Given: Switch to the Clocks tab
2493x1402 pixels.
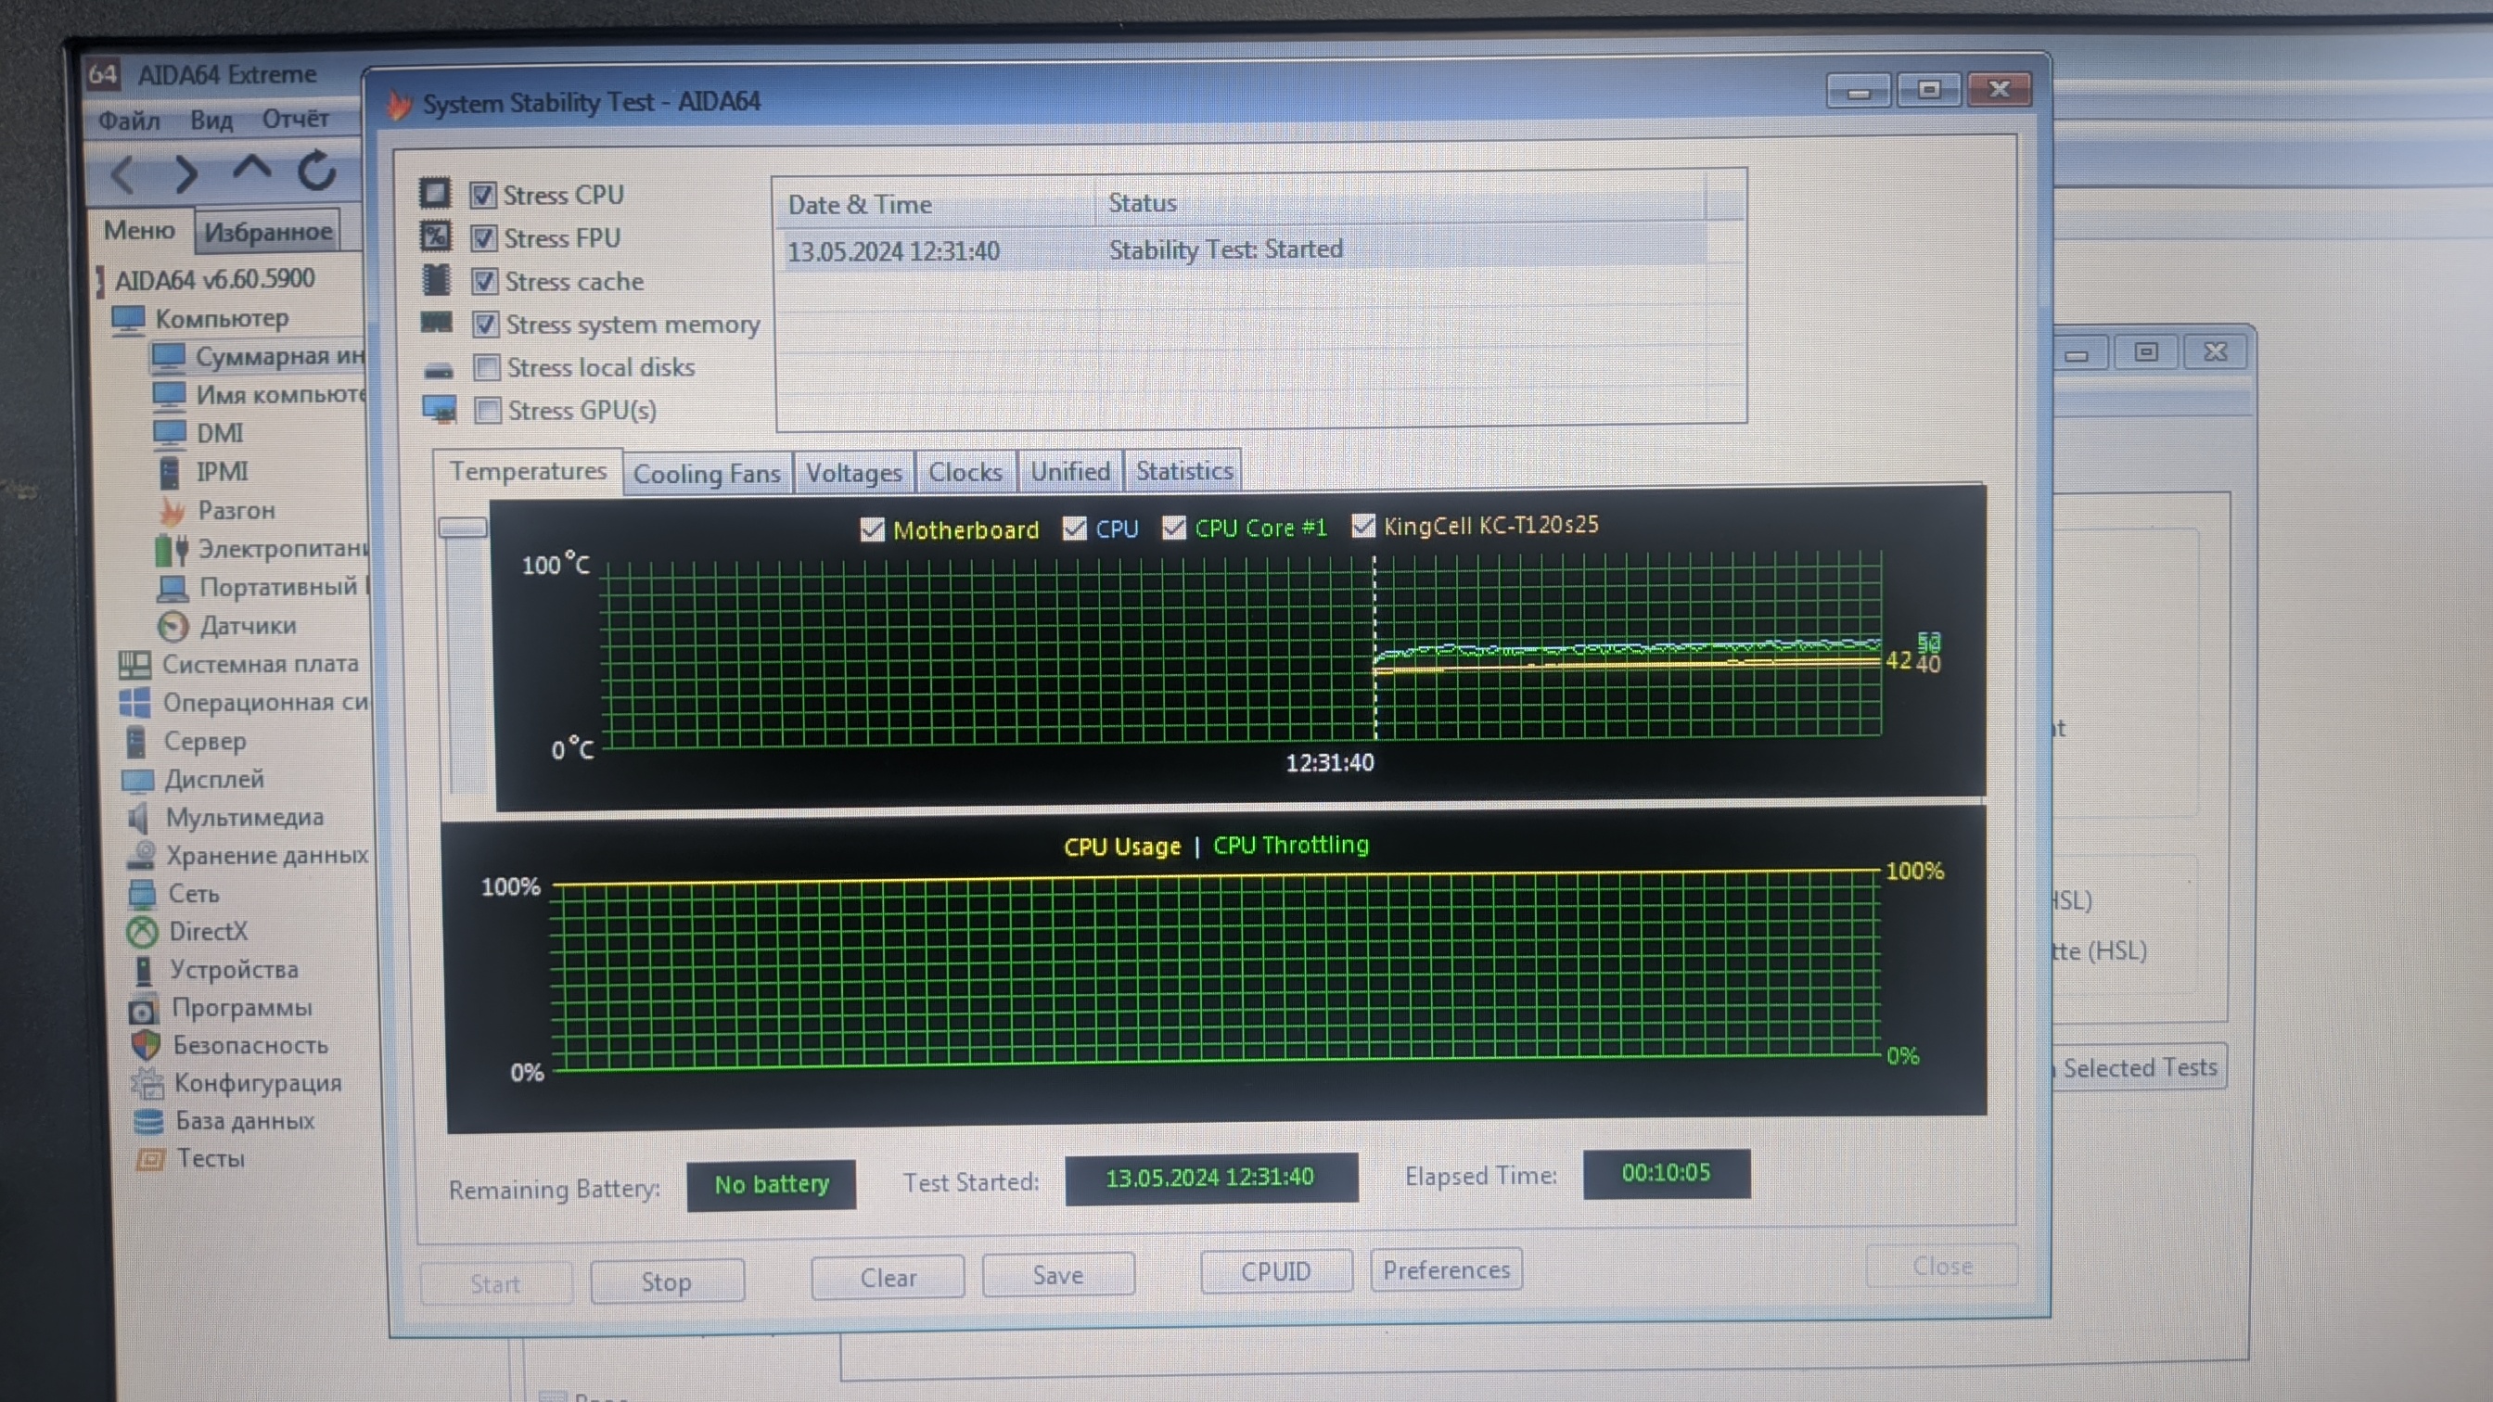Looking at the screenshot, I should 965,471.
